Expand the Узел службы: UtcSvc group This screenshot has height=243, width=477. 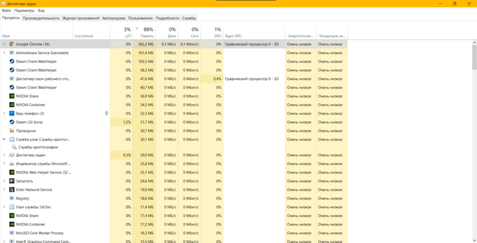[x=4, y=207]
